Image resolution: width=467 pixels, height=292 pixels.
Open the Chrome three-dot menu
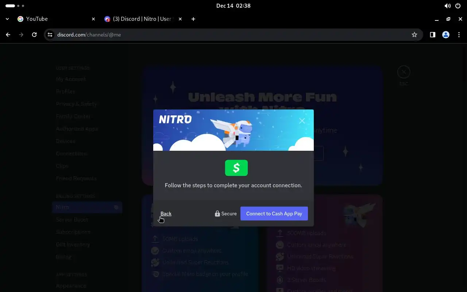459,35
